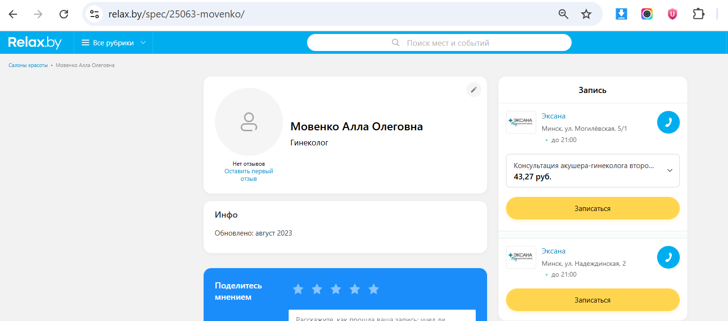728x321 pixels.
Task: Select the name Мовенко Алла Олеговна heading
Action: click(357, 127)
